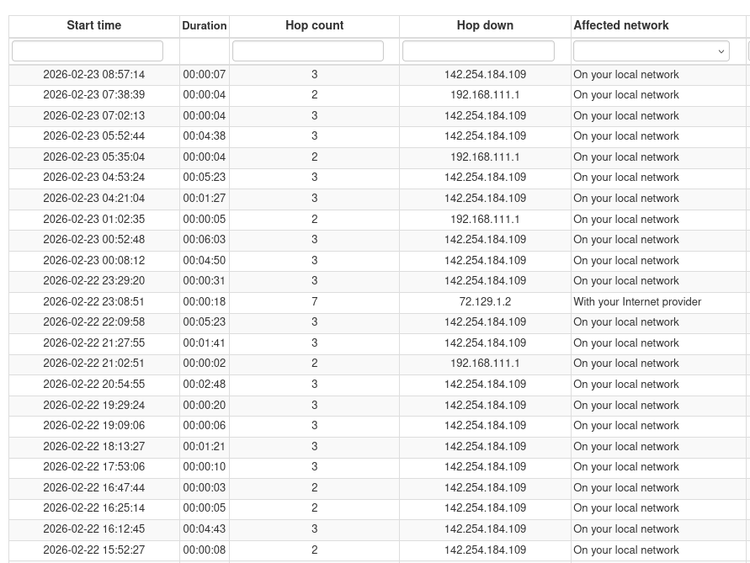Click the 00:05:23 duration at 04:53:24

[x=205, y=178]
